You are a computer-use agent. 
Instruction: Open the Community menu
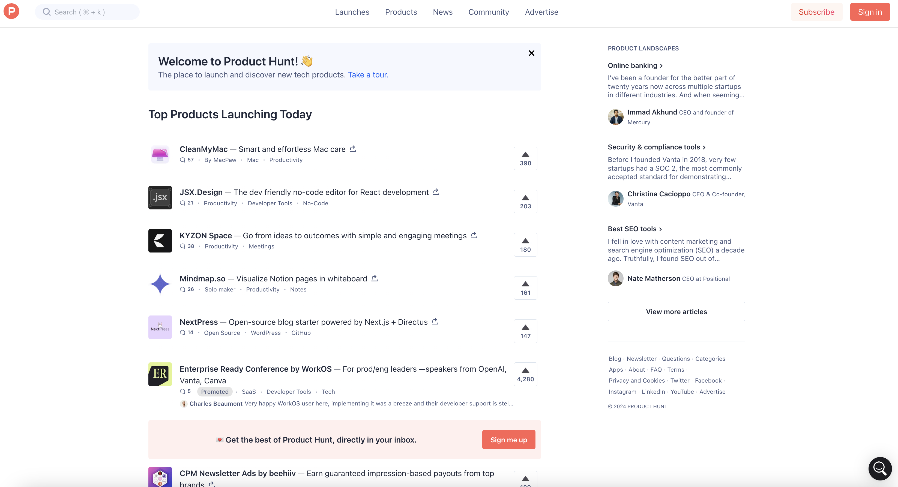[x=489, y=12]
